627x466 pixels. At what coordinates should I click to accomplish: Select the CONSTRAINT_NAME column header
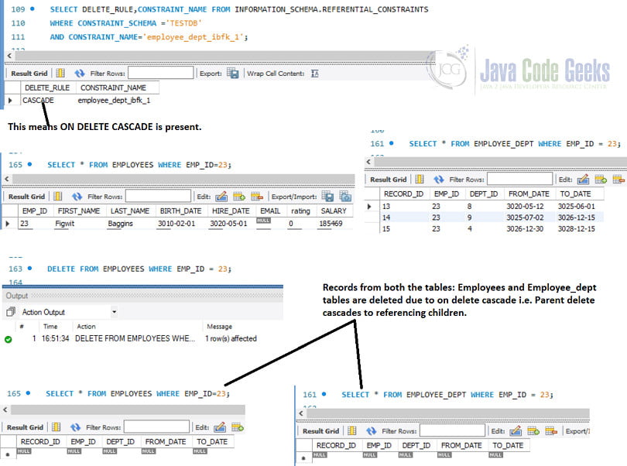tap(113, 87)
